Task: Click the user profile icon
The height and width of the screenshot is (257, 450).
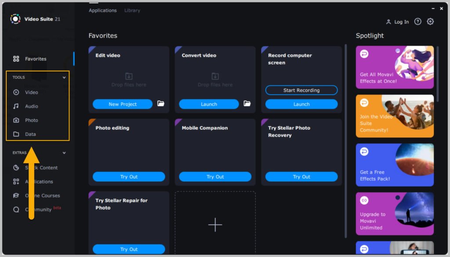Action: coord(388,22)
